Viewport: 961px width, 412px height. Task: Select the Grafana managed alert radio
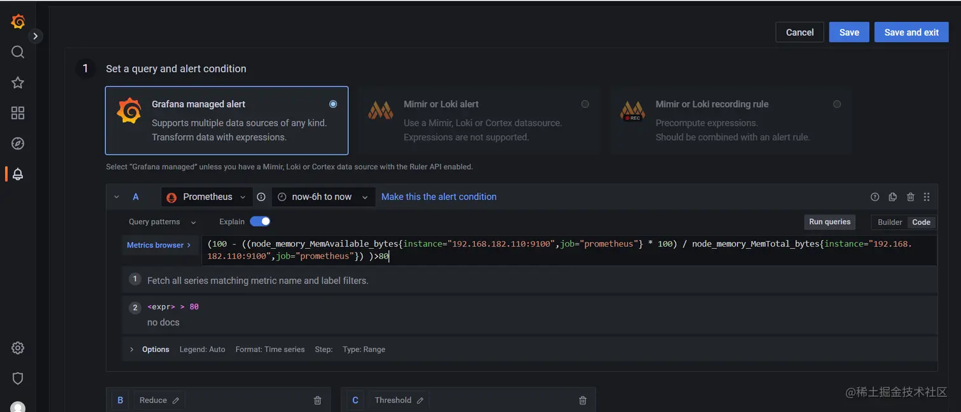pos(333,104)
